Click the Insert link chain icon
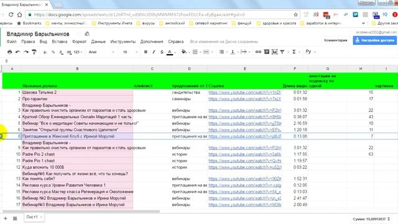This screenshot has width=398, height=224. [258, 52]
